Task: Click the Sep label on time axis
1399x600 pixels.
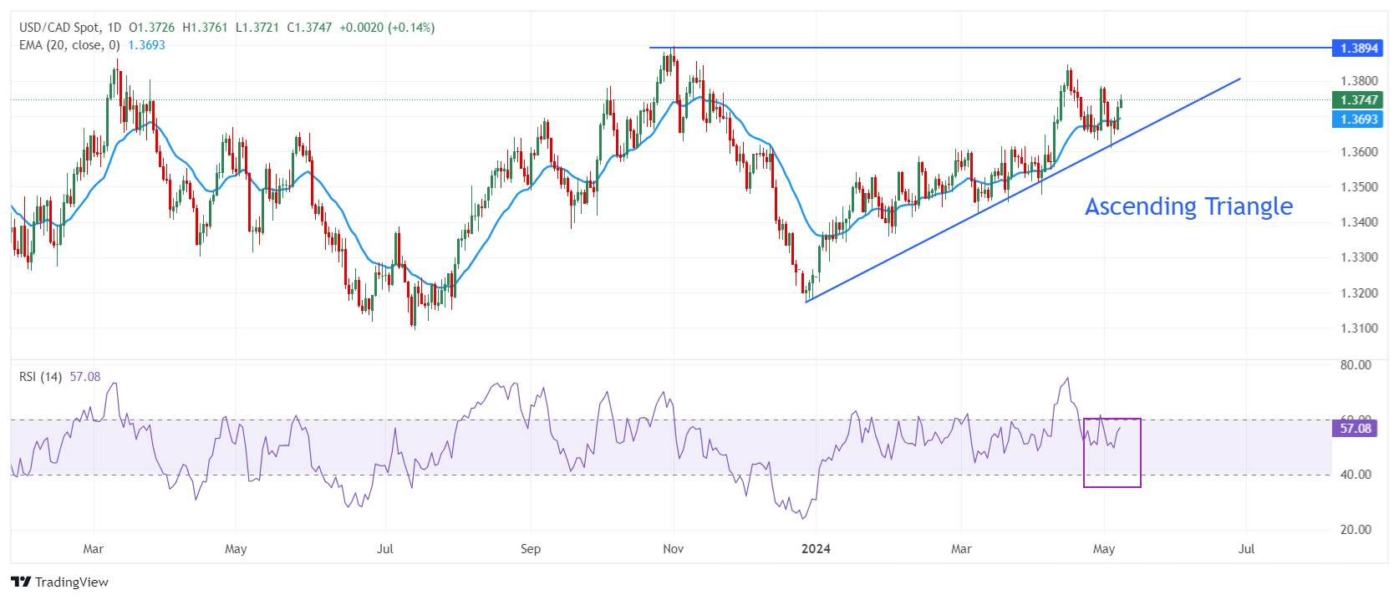Action: (x=531, y=549)
